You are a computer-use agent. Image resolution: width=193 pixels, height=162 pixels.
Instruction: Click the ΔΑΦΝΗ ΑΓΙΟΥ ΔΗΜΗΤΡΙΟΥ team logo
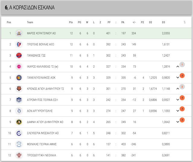pyautogui.click(x=19, y=122)
